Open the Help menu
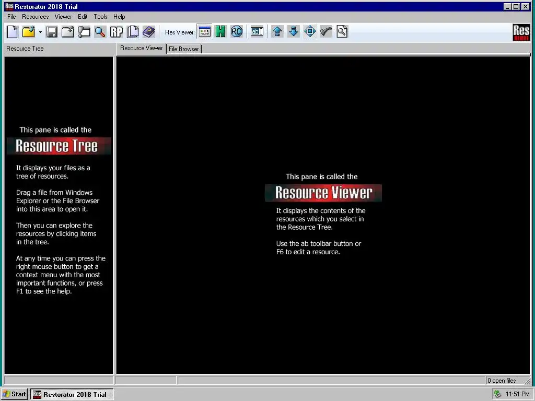The width and height of the screenshot is (535, 401). click(x=119, y=17)
